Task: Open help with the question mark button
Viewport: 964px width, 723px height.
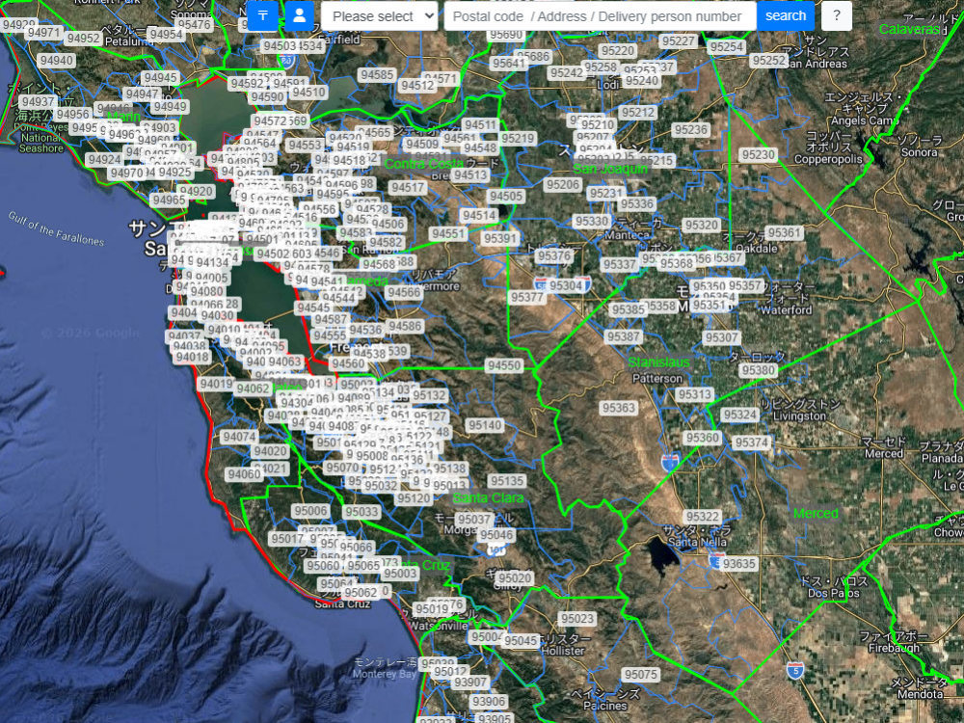Action: coord(836,16)
